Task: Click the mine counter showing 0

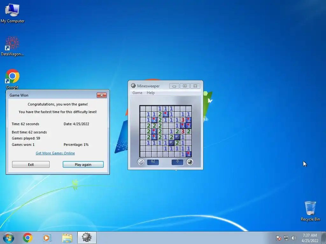Action: click(177, 162)
